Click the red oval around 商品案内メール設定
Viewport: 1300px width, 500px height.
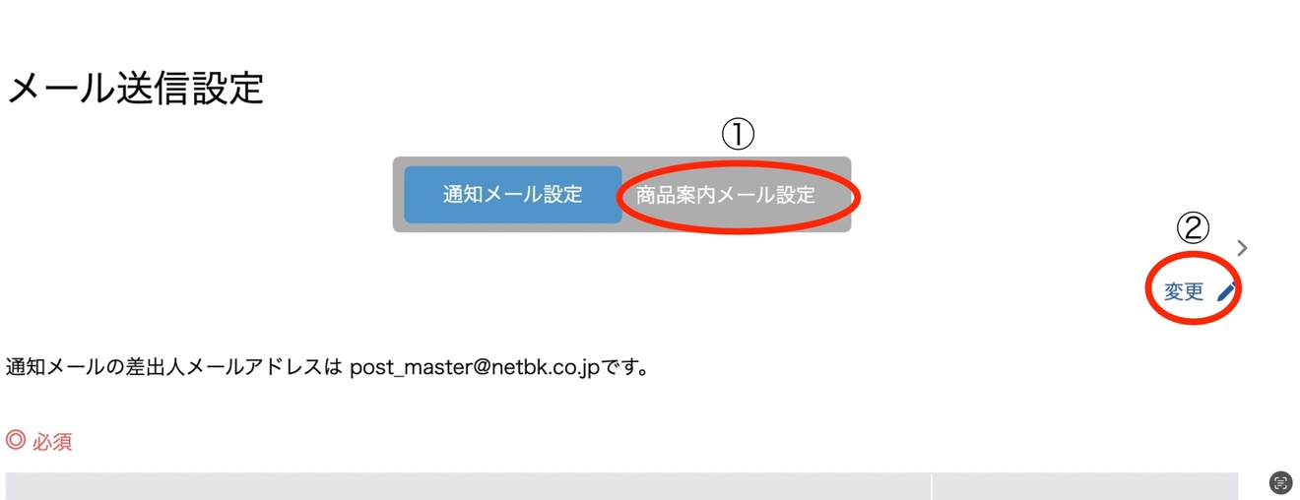pyautogui.click(x=739, y=197)
